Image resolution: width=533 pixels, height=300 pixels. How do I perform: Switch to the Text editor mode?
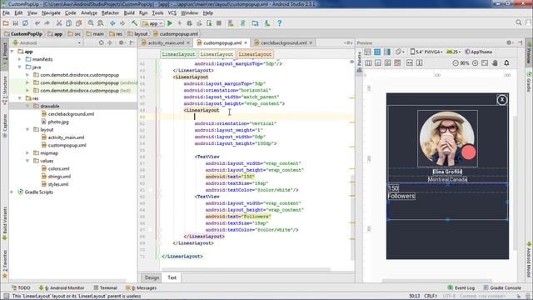[172, 277]
